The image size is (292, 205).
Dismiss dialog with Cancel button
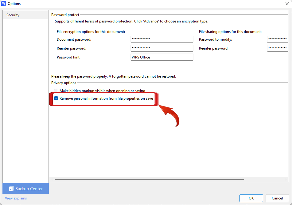click(277, 198)
